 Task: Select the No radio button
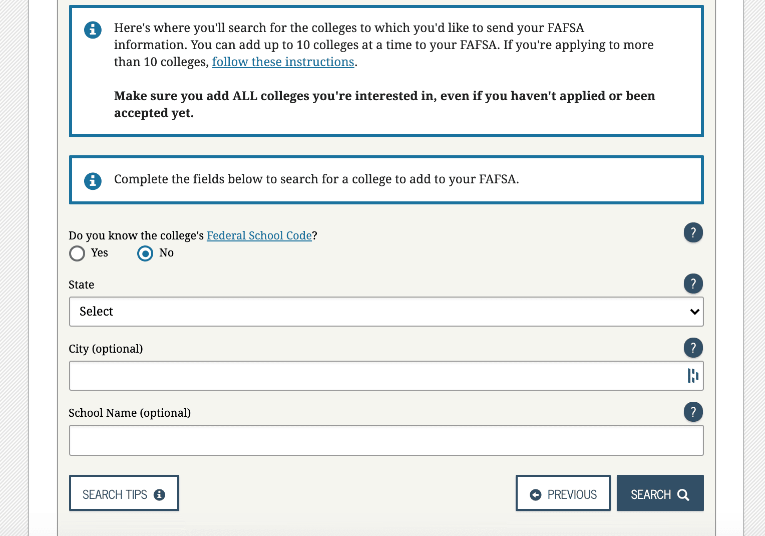tap(145, 253)
